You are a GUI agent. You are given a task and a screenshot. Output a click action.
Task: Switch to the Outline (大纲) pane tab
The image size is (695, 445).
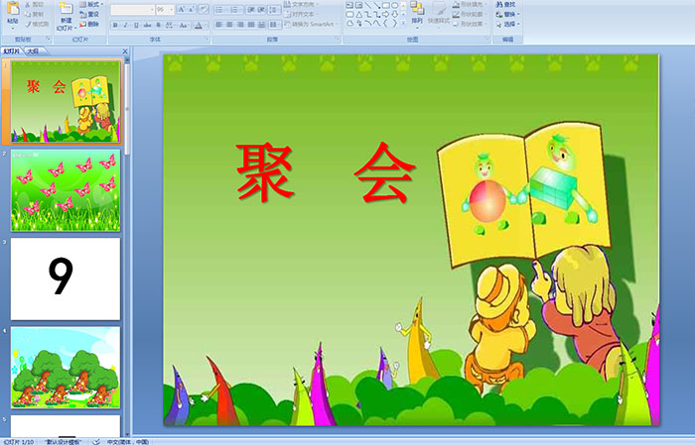coord(33,52)
